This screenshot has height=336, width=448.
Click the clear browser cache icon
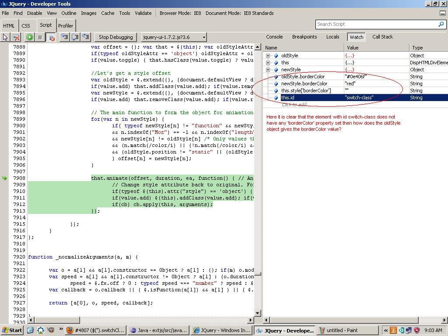[x=16, y=38]
